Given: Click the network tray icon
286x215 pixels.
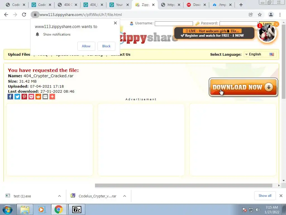Looking at the screenshot, I should [x=251, y=210].
